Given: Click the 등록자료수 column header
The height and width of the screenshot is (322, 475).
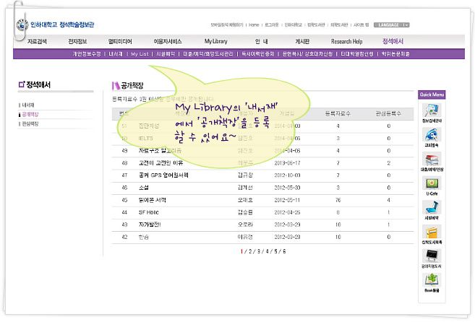Looking at the screenshot, I should pyautogui.click(x=338, y=113).
